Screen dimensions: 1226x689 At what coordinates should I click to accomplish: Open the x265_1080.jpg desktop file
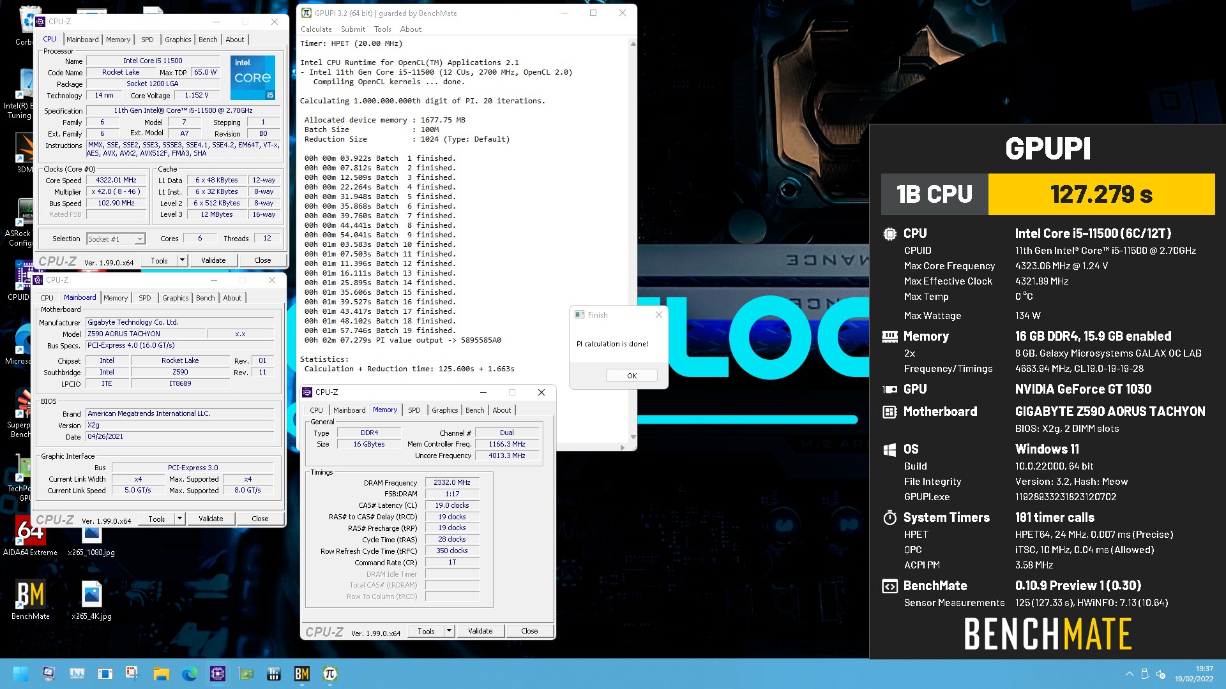(x=91, y=541)
